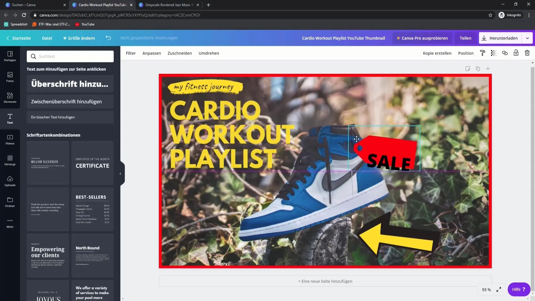535x301 pixels.
Task: Add notes with the page note icon
Action: [468, 69]
